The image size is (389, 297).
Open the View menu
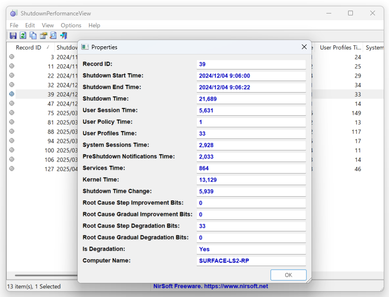[48, 26]
